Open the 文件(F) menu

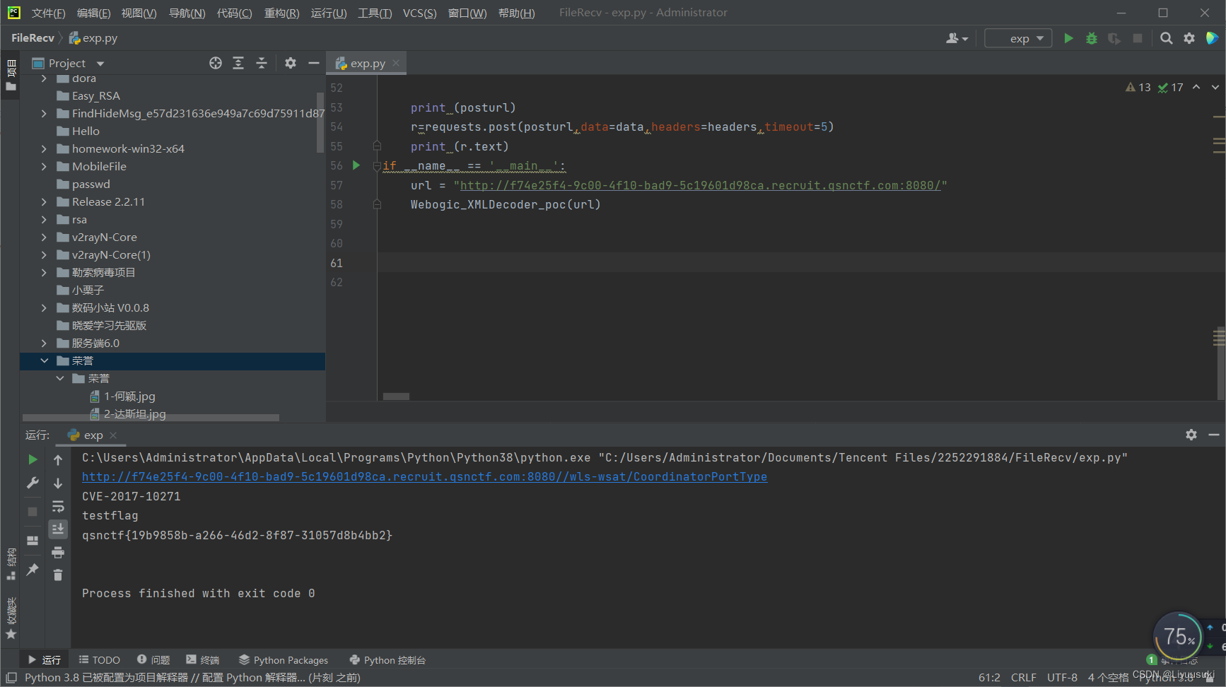(48, 13)
